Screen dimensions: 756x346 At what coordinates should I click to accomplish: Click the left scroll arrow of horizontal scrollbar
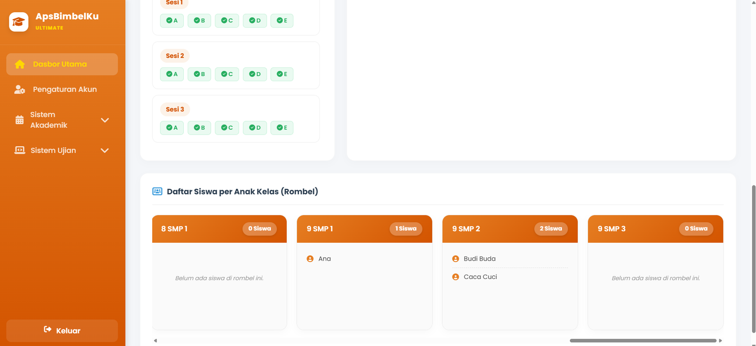click(155, 340)
